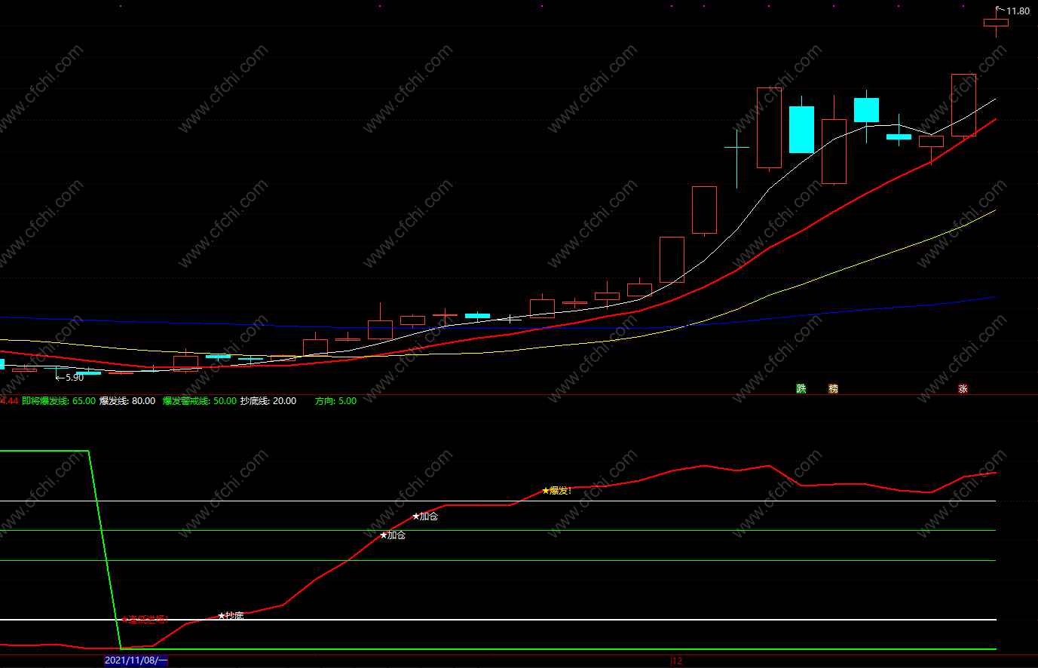
Task: Select the 方向: 5.00 readout
Action: [x=335, y=401]
